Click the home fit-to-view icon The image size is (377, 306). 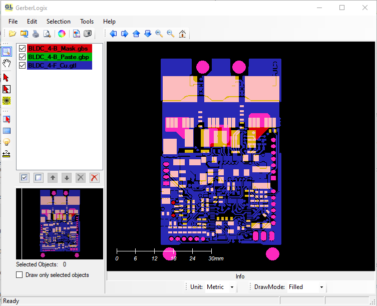point(182,34)
